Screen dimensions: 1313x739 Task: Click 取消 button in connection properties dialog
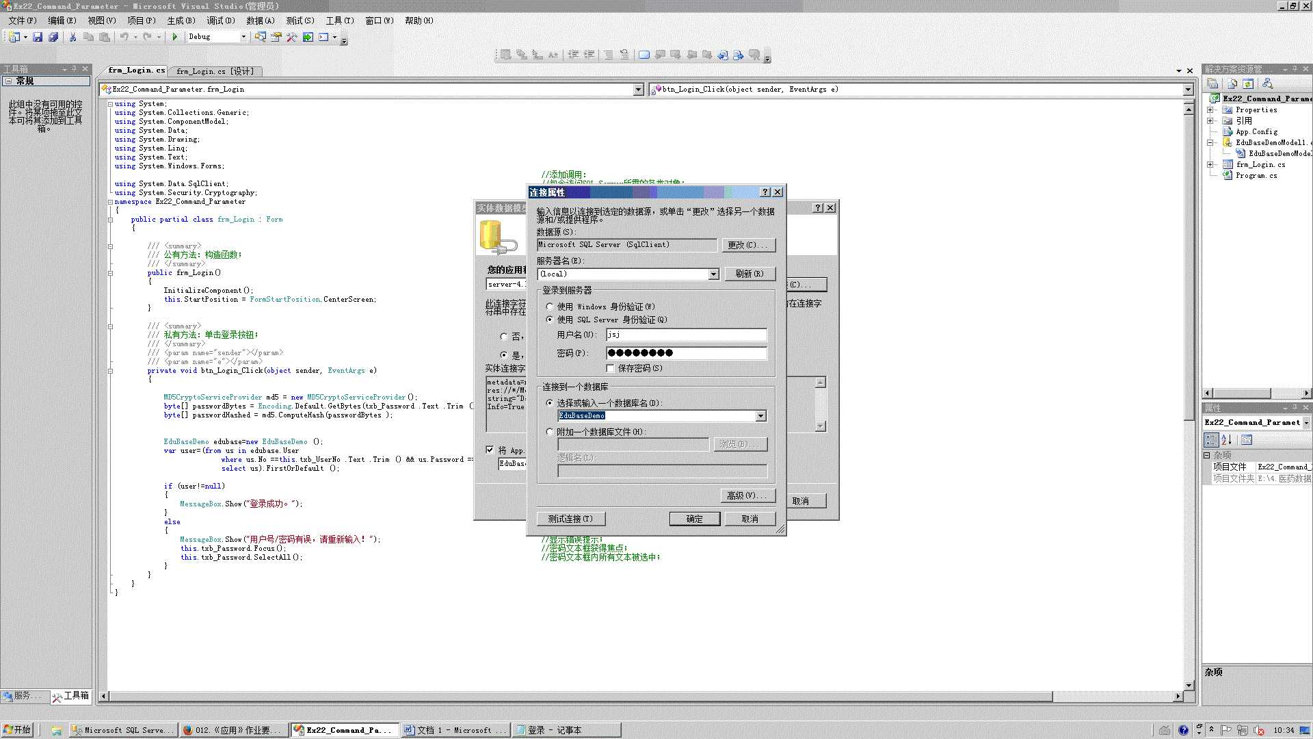[750, 519]
